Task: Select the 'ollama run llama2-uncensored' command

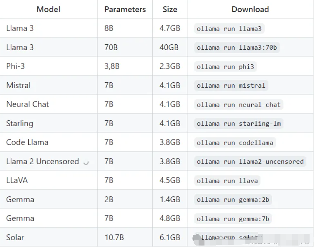Action: 250,161
